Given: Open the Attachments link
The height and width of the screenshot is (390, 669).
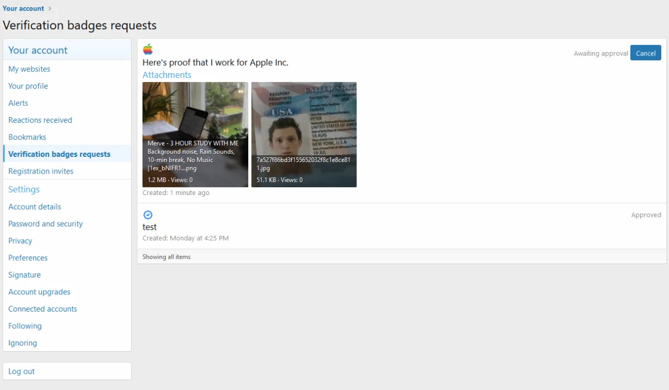Looking at the screenshot, I should click(x=167, y=75).
